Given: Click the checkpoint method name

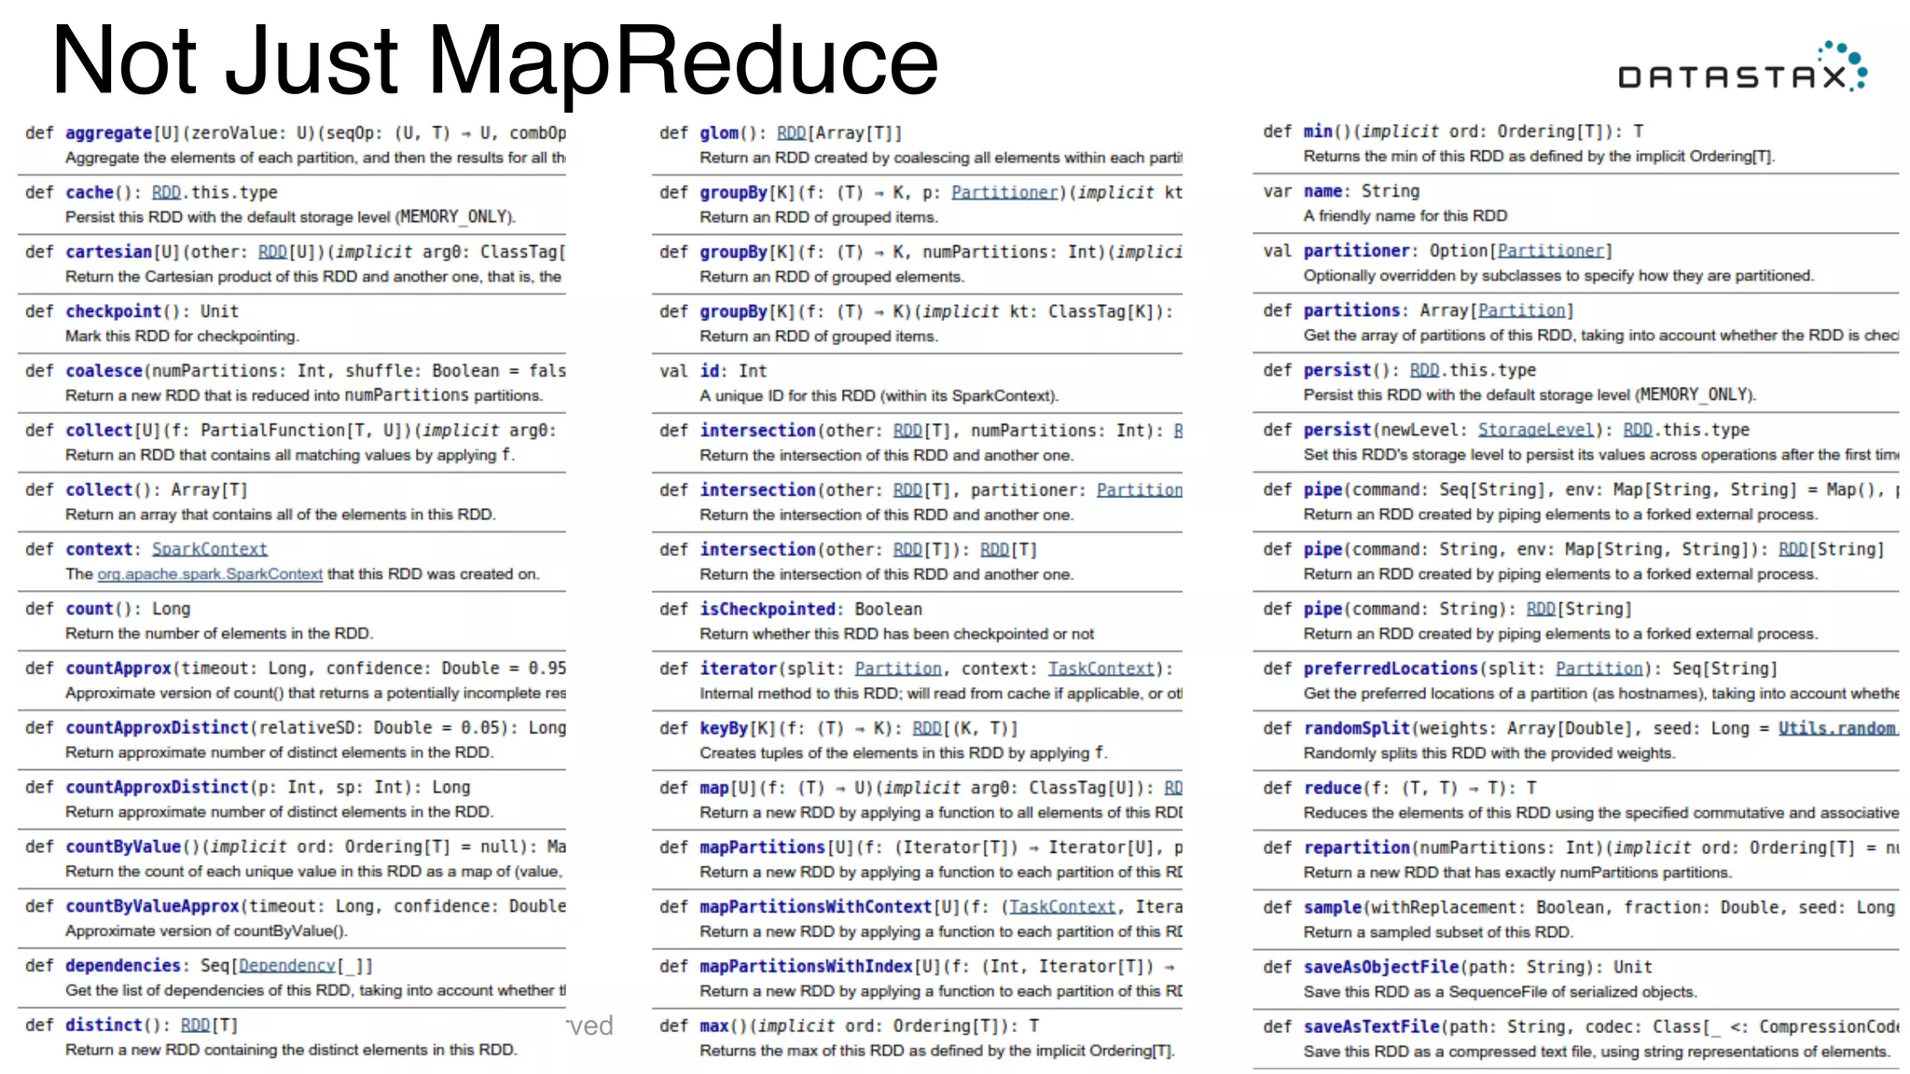Looking at the screenshot, I should pyautogui.click(x=114, y=311).
